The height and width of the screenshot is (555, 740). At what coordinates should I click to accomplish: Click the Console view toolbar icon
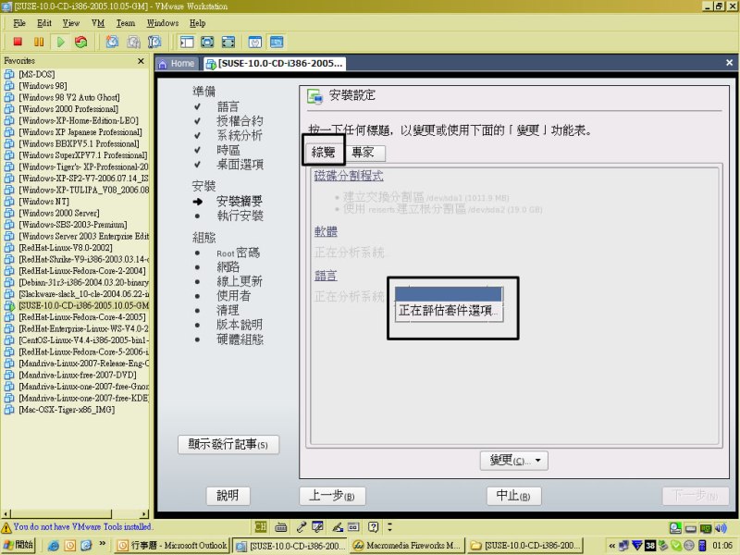[x=277, y=42]
